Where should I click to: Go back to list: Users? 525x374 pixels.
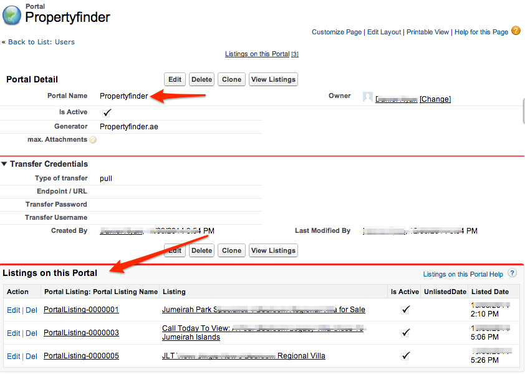click(41, 42)
